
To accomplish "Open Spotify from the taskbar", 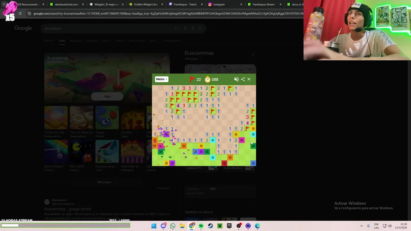I will pyautogui.click(x=201, y=226).
